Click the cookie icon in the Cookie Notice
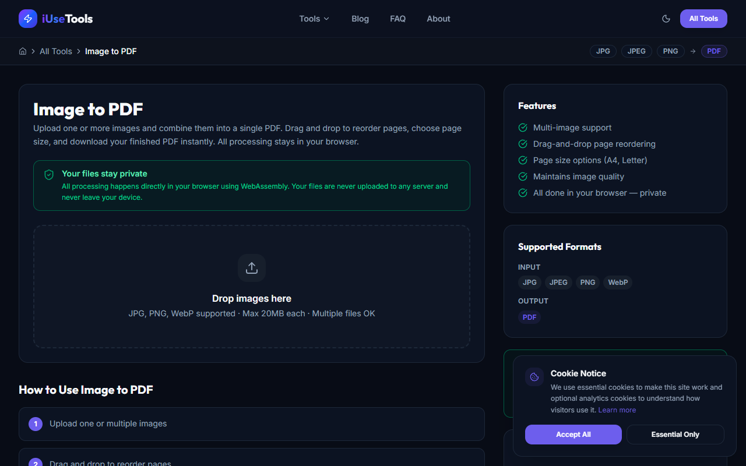Viewport: 746px width, 466px height. (534, 376)
